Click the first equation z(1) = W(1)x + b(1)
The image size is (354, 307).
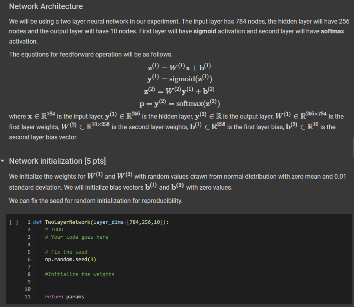[x=179, y=67]
